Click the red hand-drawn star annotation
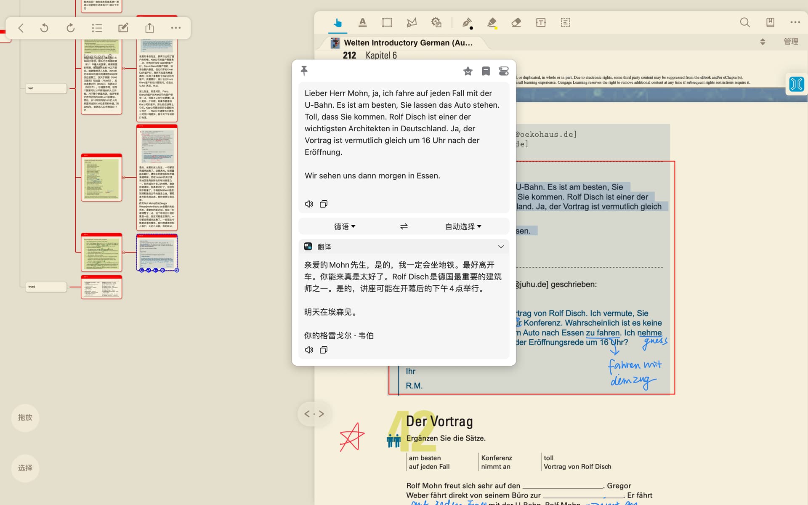The height and width of the screenshot is (505, 808). (352, 437)
